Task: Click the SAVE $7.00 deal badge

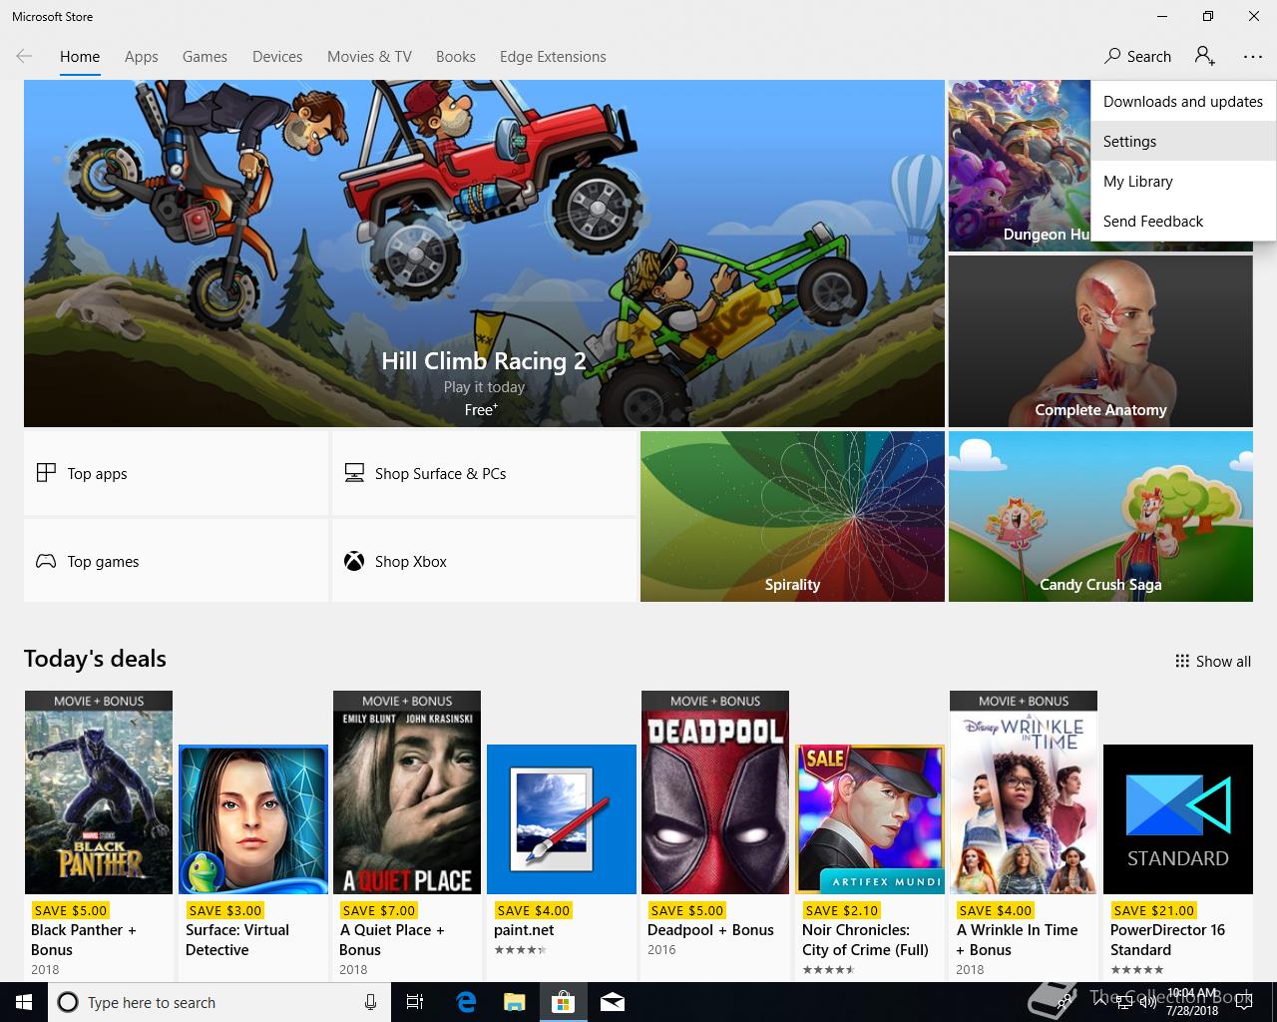Action: click(379, 910)
